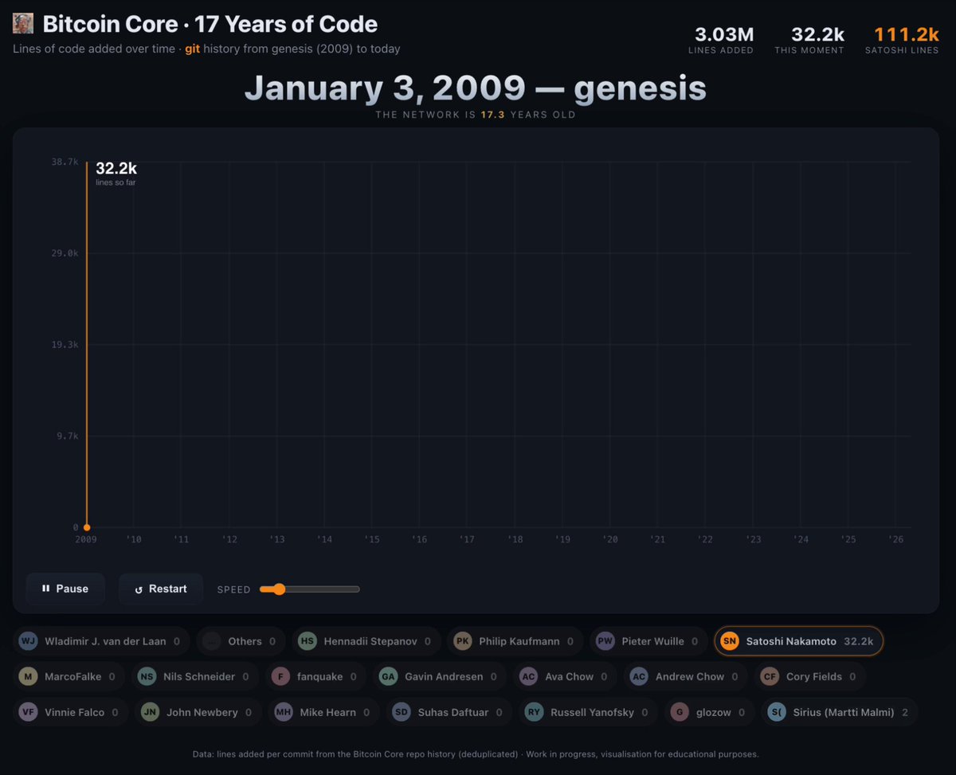The width and height of the screenshot is (956, 775).
Task: Click the JN avatar for John Newbery
Action: [x=150, y=712]
